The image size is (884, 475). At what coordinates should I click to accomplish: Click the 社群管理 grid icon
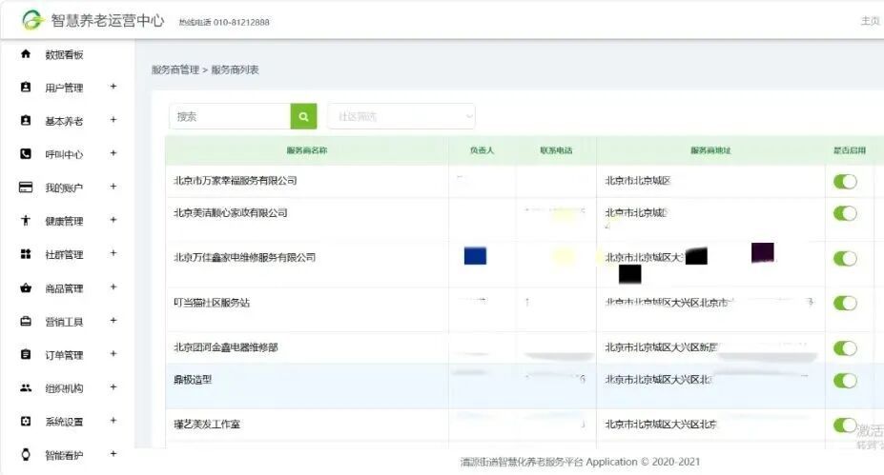[x=26, y=254]
